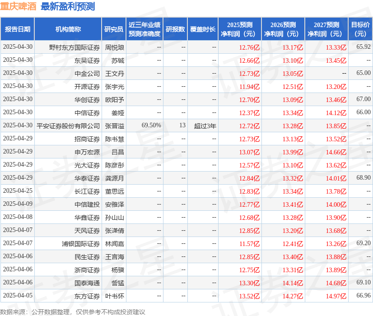Select researcher 孙山山
Image resolution: width=373 pixels, height=316 pixels.
click(115, 217)
